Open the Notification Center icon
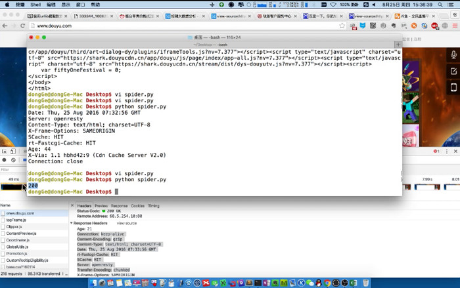 pyautogui.click(x=451, y=5)
